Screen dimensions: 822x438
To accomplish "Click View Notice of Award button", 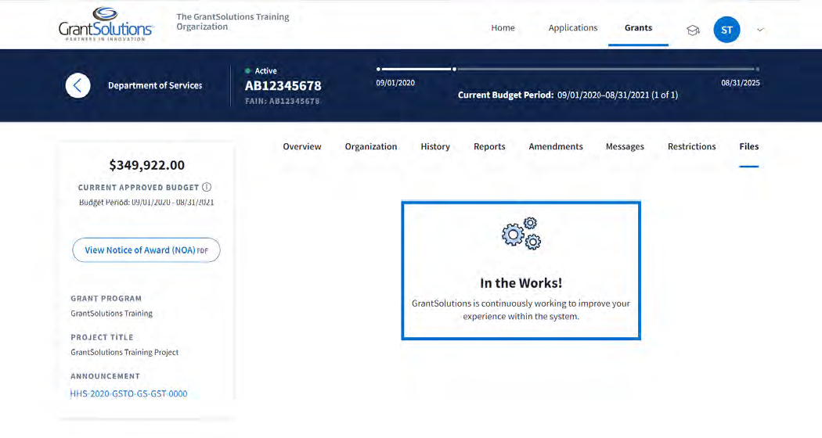I will pyautogui.click(x=146, y=250).
